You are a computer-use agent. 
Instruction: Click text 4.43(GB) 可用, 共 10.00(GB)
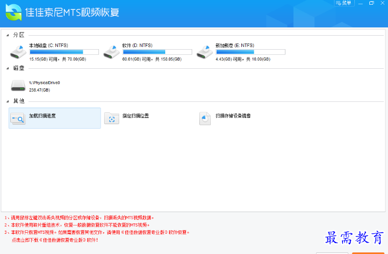click(x=243, y=59)
